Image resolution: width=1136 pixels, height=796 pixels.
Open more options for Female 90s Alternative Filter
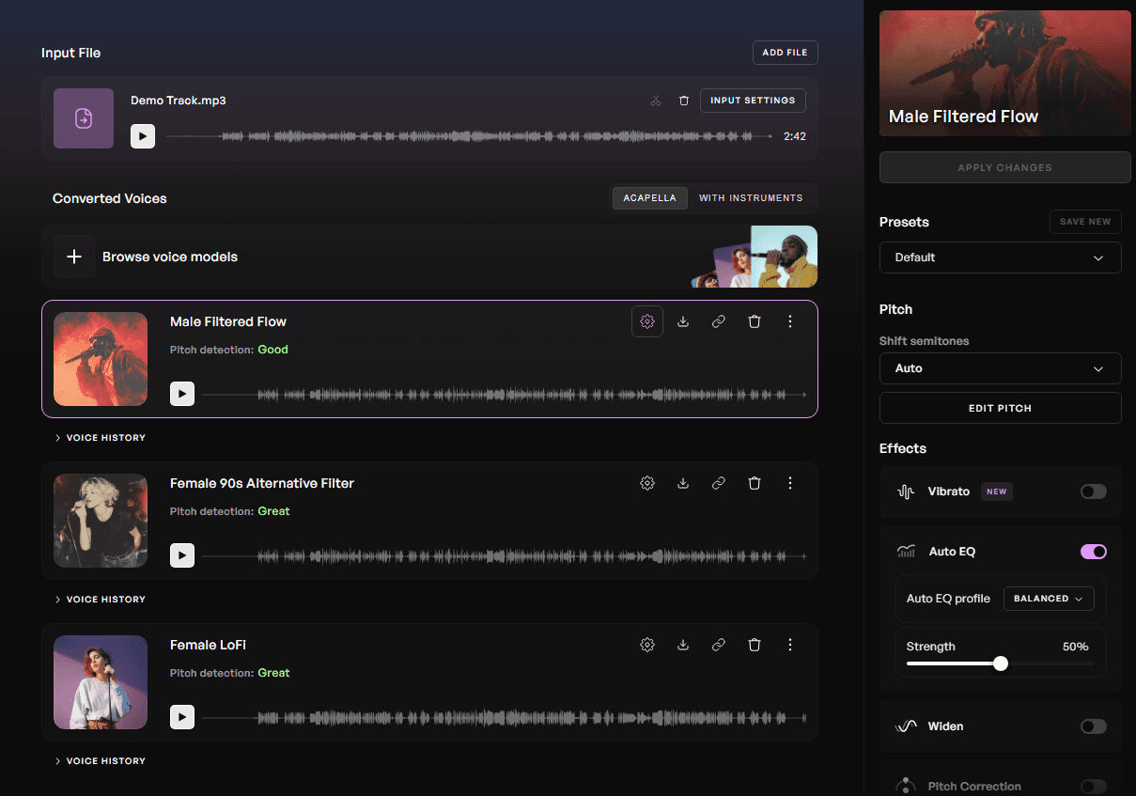tap(790, 483)
